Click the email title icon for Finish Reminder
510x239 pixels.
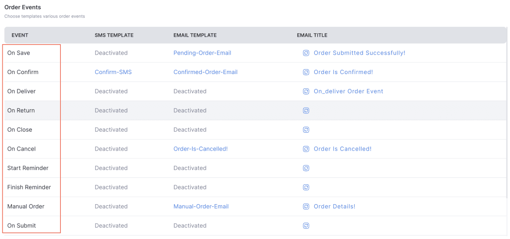coord(306,187)
